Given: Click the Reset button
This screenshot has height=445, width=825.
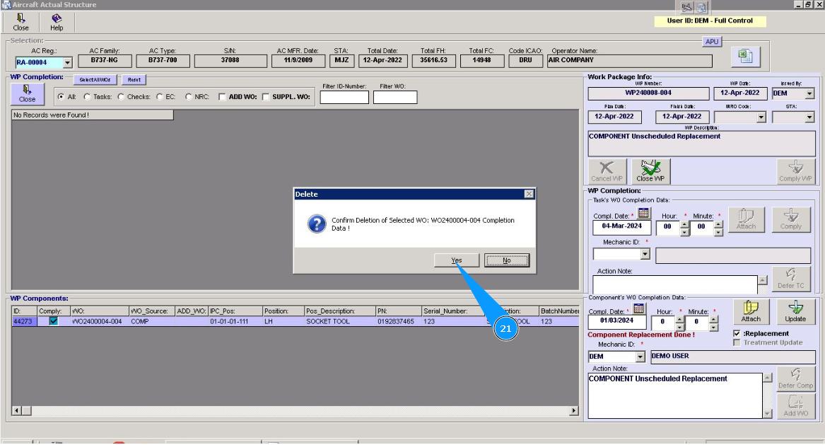Looking at the screenshot, I should point(134,79).
